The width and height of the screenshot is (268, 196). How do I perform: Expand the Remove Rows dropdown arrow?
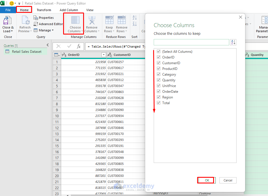point(126,31)
